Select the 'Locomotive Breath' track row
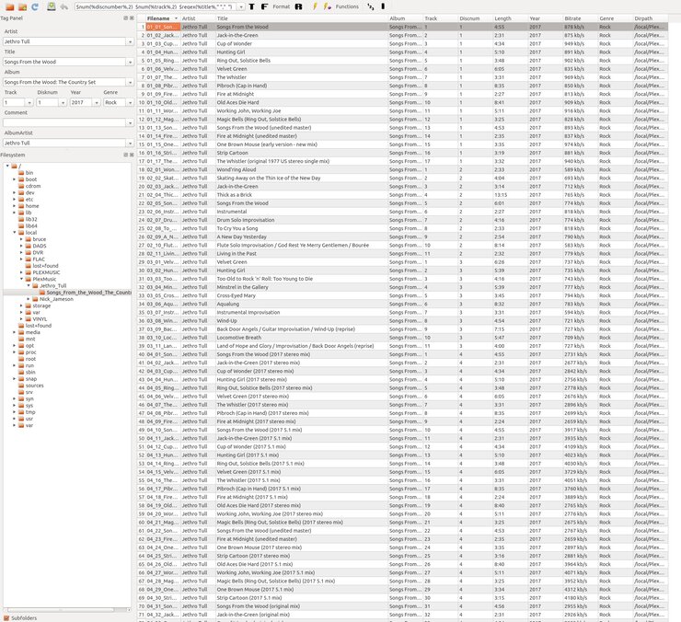 tap(402, 338)
